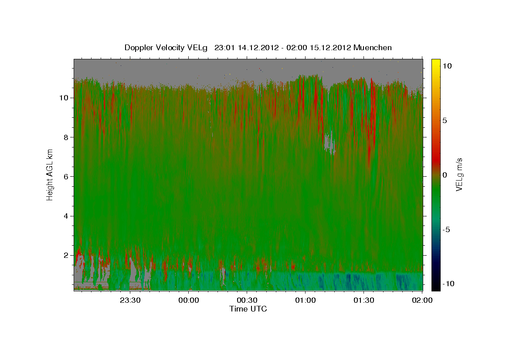Click the '02:00' time axis label
This screenshot has width=523, height=349.
coord(422,300)
